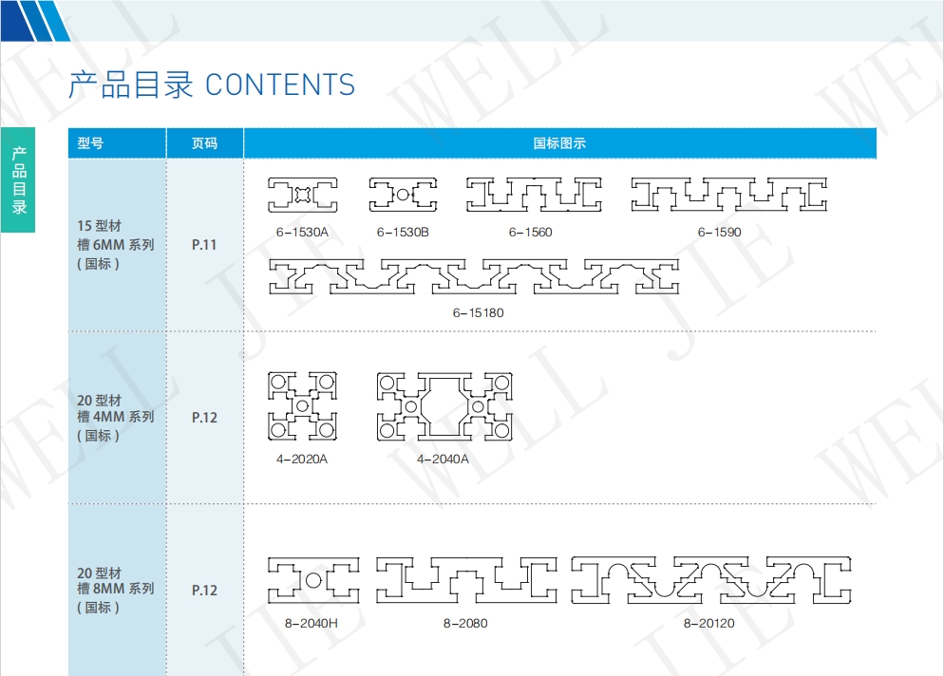Click the 产品目录 sidebar tab
Screen dimensions: 944x676
[x=19, y=179]
